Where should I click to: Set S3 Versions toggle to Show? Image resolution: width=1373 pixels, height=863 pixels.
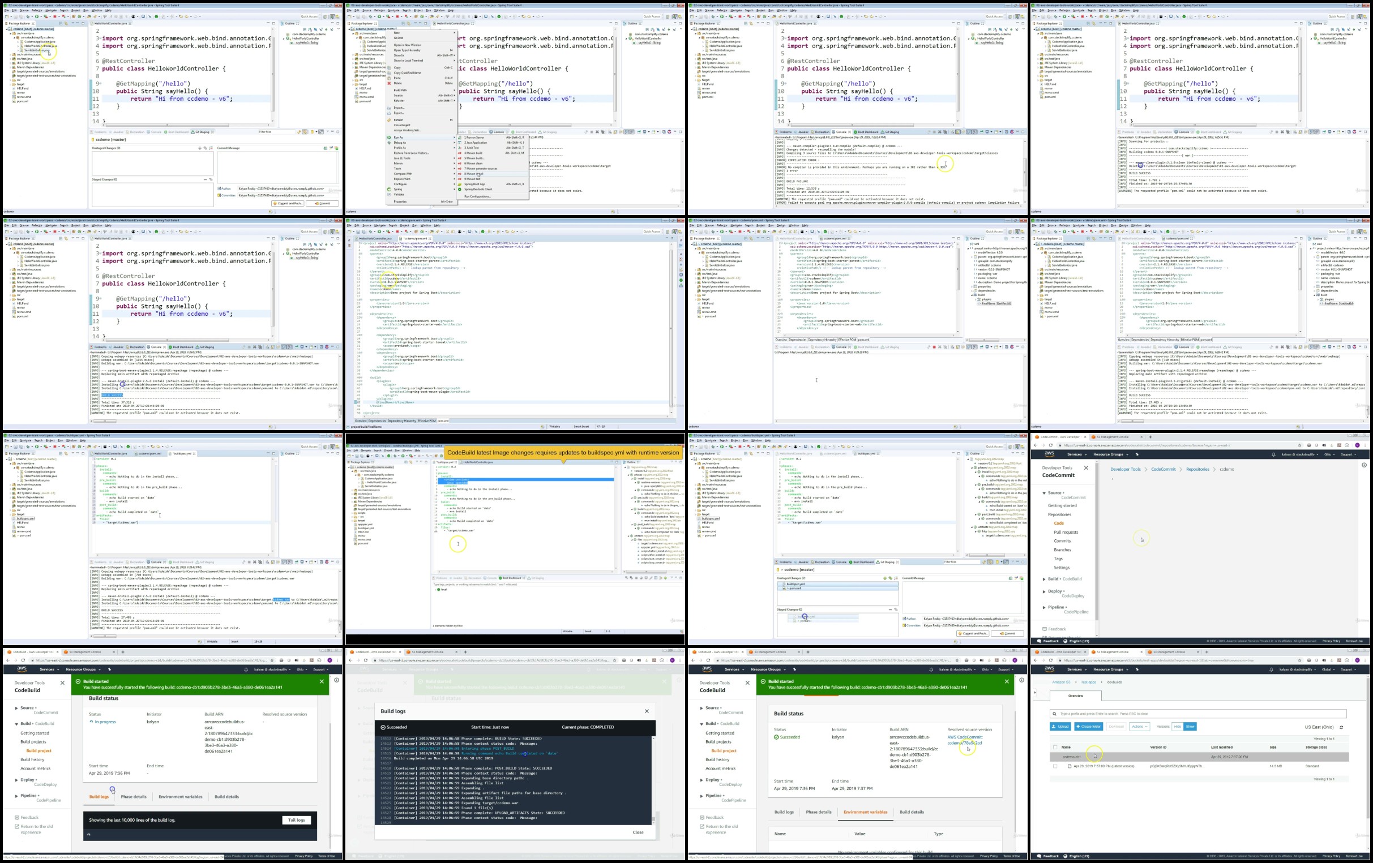1190,727
